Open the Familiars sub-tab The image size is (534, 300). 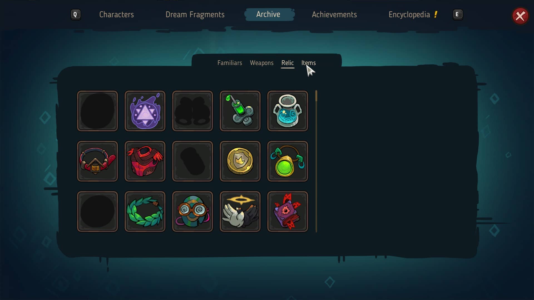[x=230, y=63]
